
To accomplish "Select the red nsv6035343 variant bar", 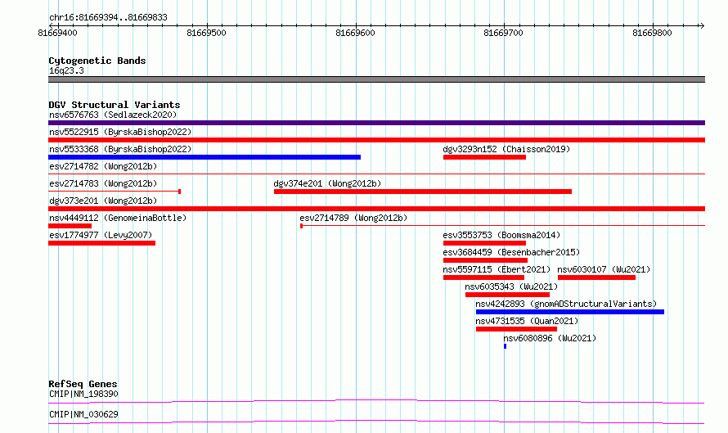I will pos(507,295).
